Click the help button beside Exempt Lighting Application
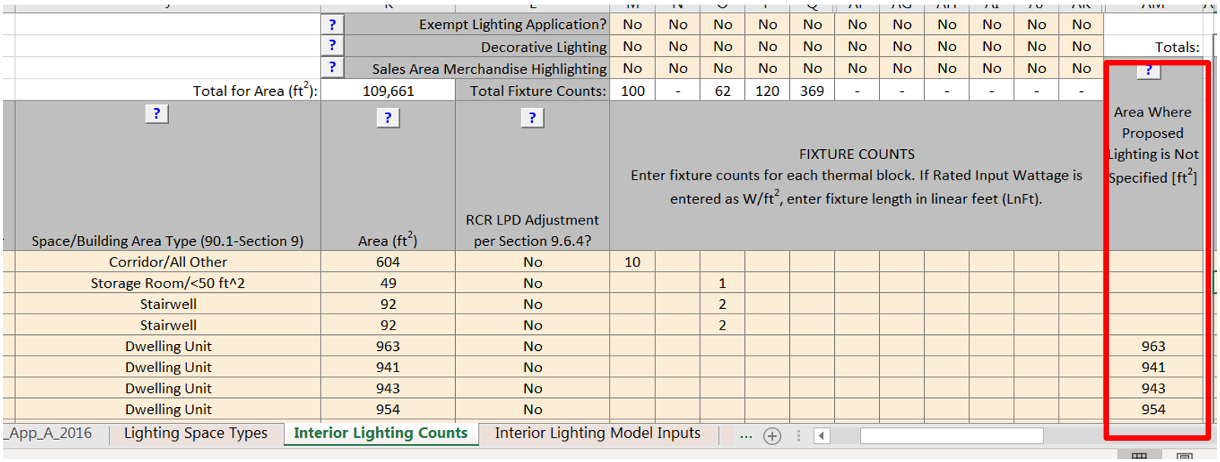Screen dimensions: 1220x462 click(333, 24)
